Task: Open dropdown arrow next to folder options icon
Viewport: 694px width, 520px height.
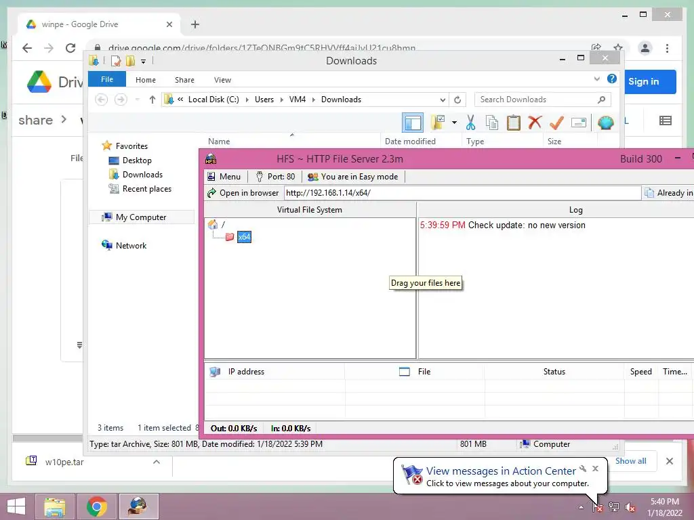Action: (454, 123)
